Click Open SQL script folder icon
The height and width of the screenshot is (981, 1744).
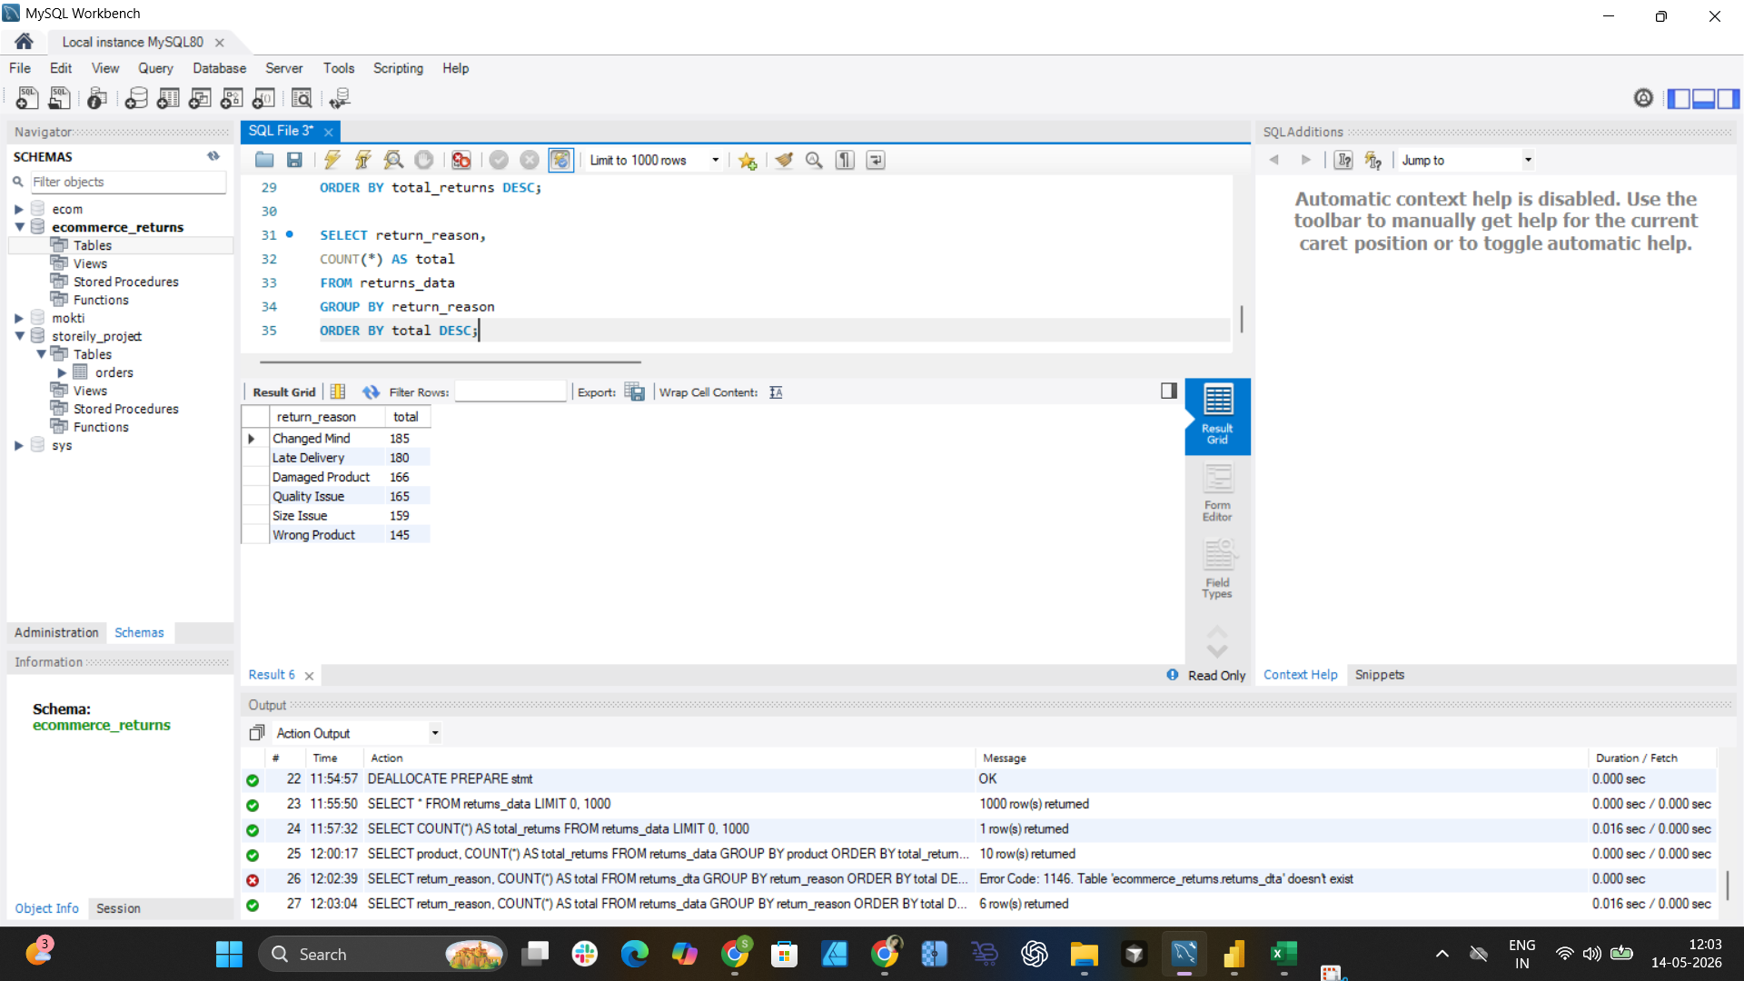264,160
